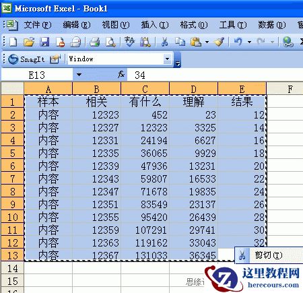This screenshot has width=303, height=293.
Task: Click cell with value 9929
Action: coord(194,153)
